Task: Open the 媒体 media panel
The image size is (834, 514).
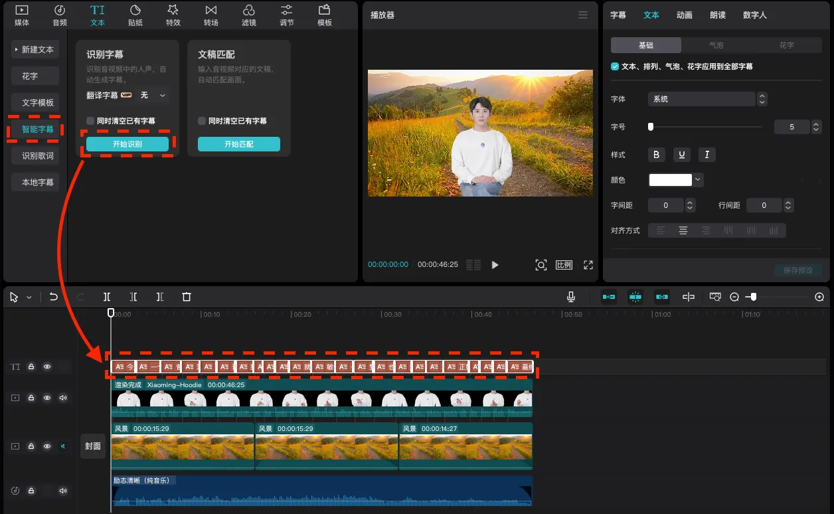Action: [x=22, y=15]
